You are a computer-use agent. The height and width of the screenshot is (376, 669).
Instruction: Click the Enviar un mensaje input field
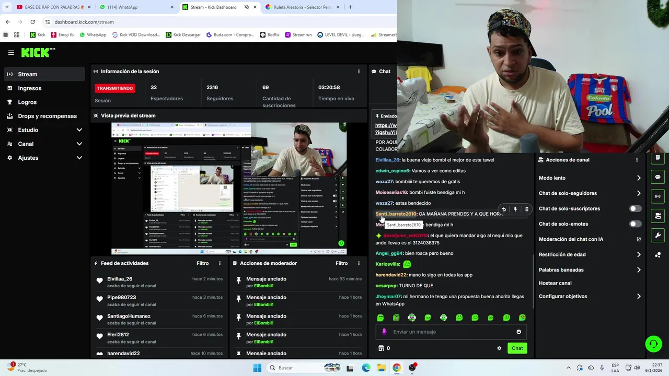click(452, 332)
